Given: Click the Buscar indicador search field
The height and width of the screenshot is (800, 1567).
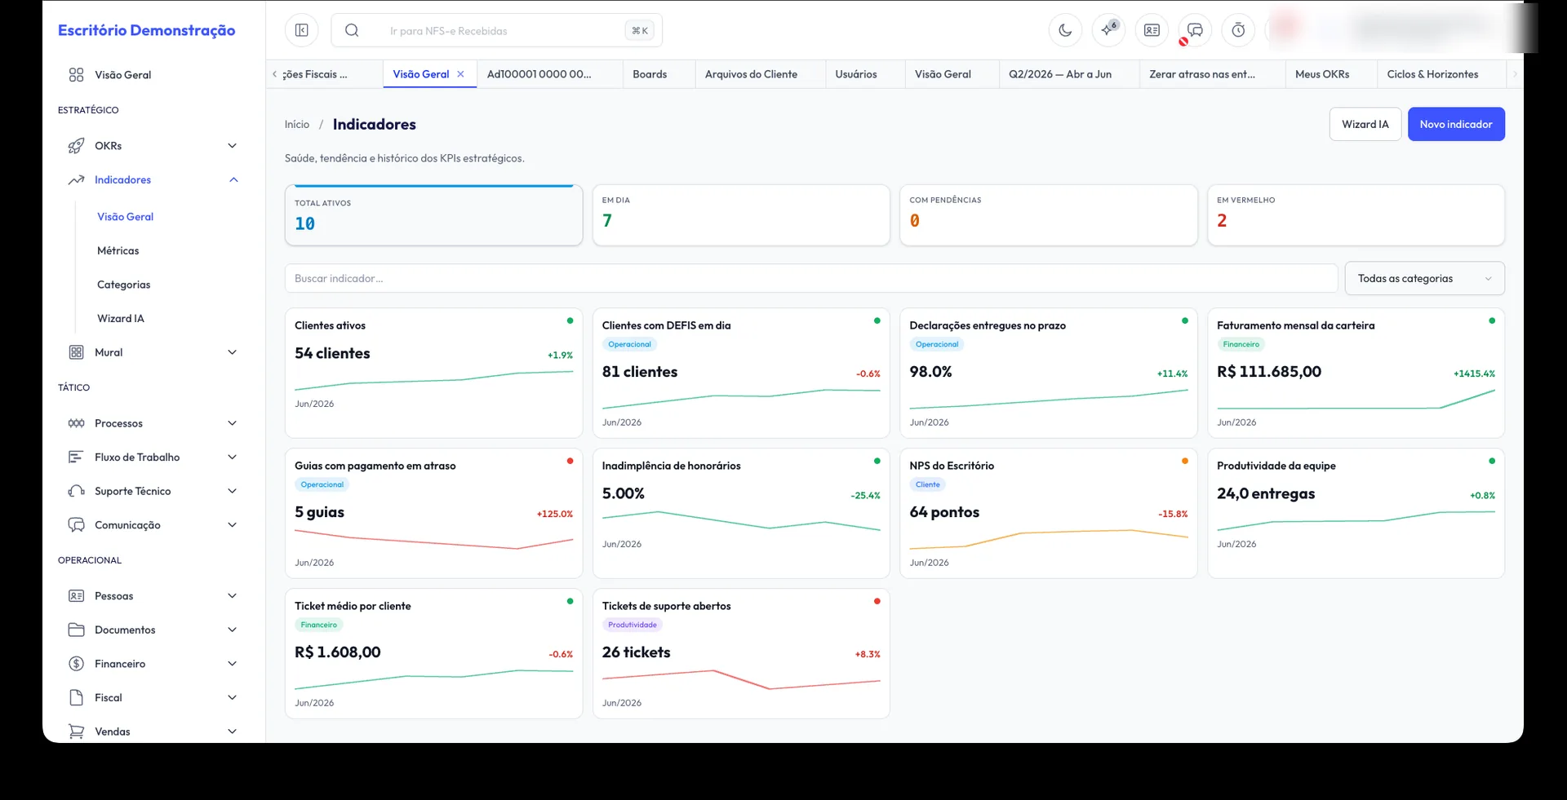Looking at the screenshot, I should [811, 279].
